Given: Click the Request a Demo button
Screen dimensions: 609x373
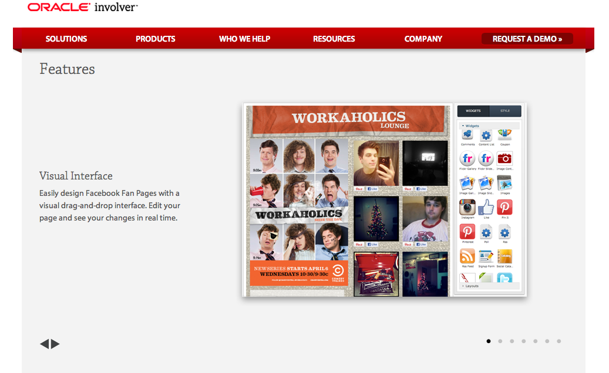Looking at the screenshot, I should [527, 39].
